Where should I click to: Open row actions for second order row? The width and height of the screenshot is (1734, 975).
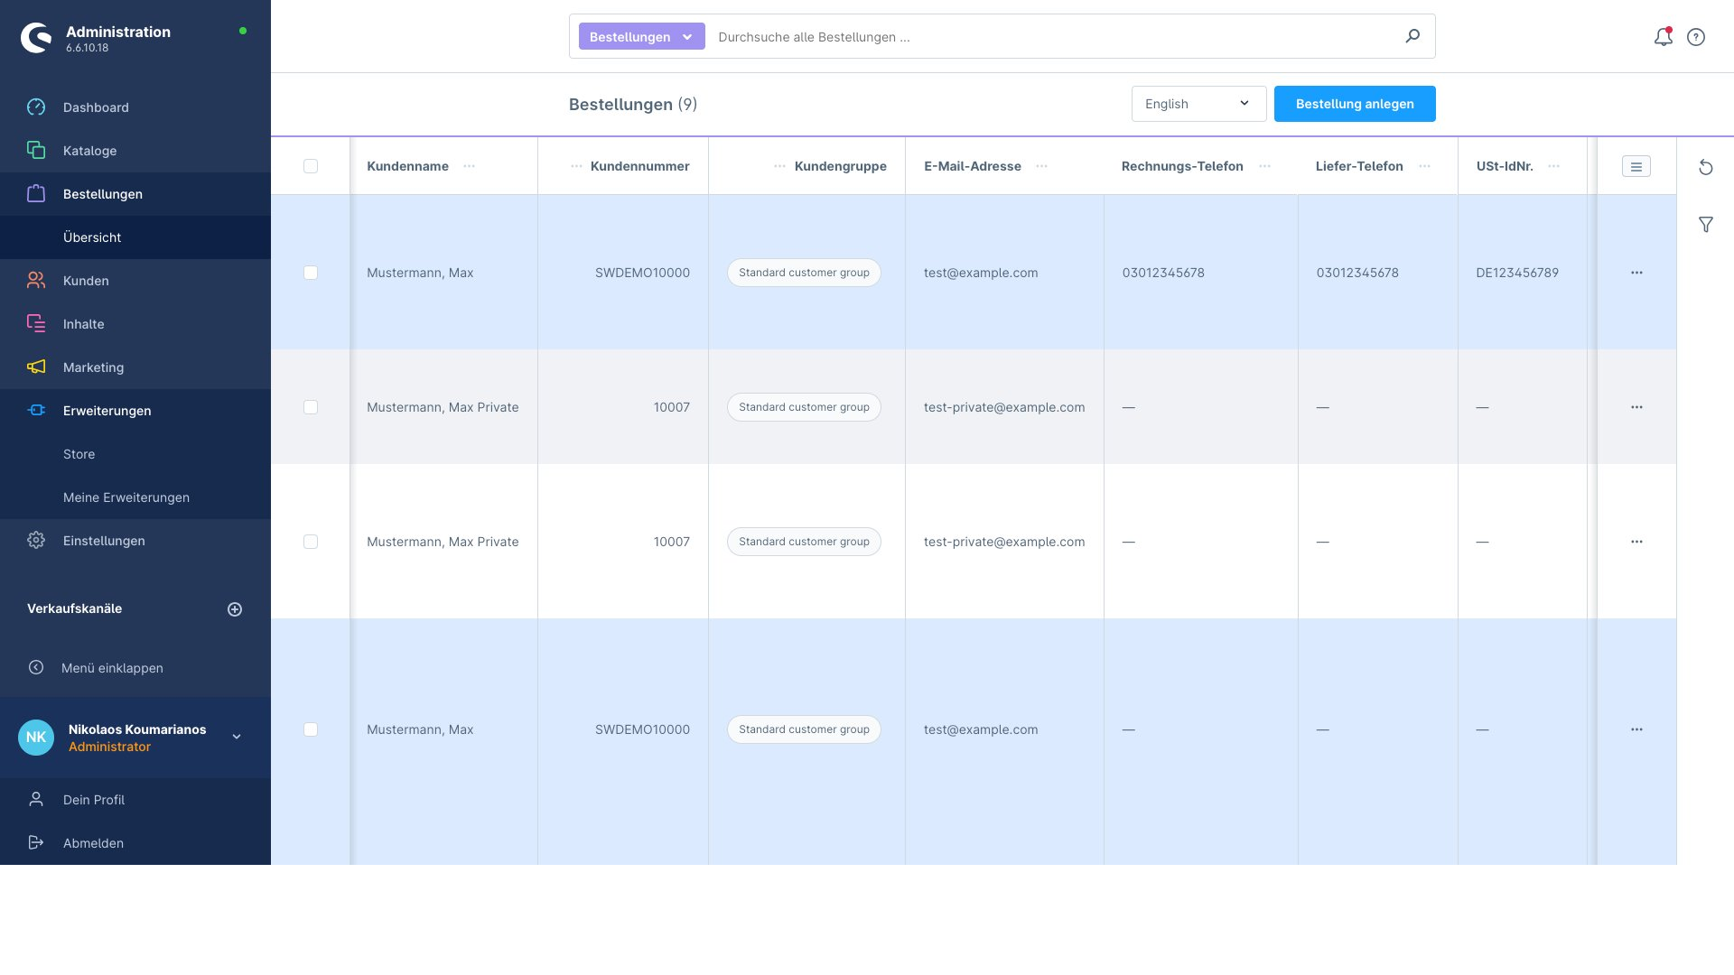pos(1636,407)
